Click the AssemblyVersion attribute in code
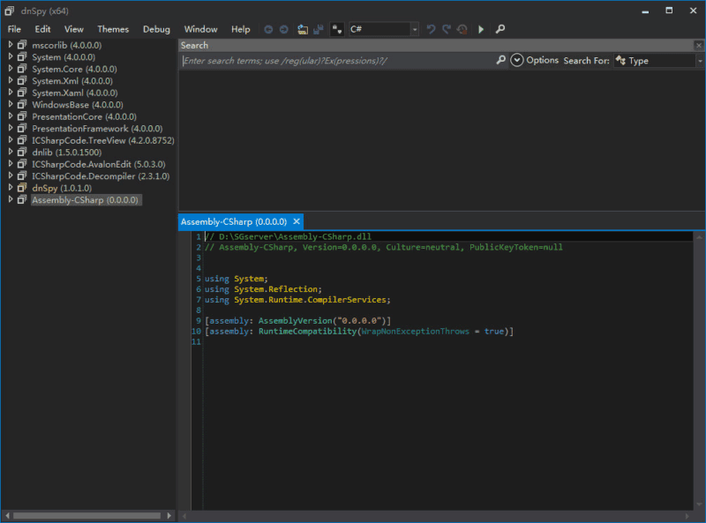 (x=295, y=321)
